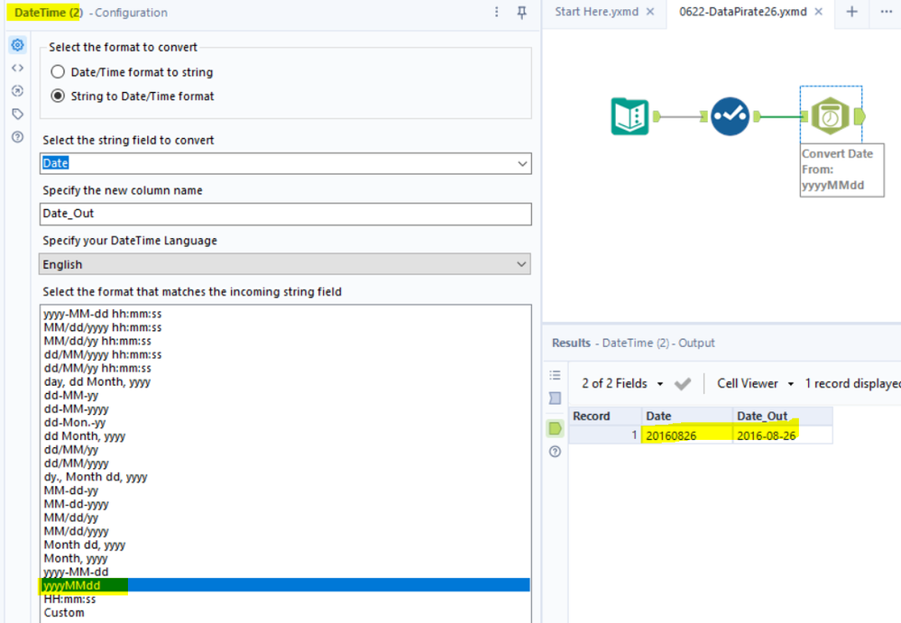Image resolution: width=901 pixels, height=623 pixels.
Task: Open configuration window three-dot options menu
Action: 497,12
